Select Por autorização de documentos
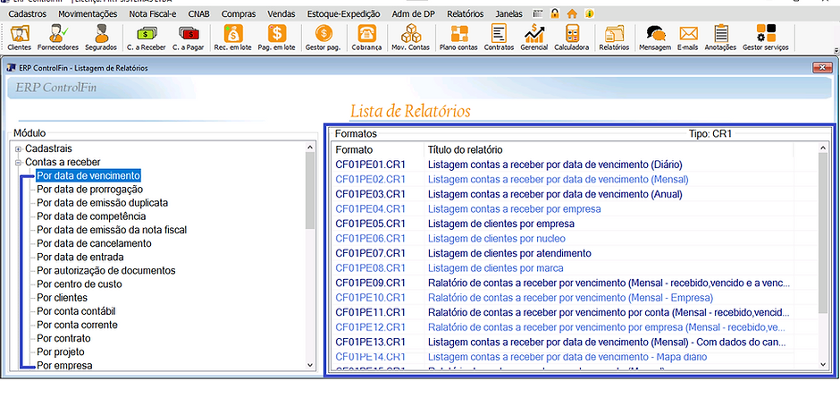 point(105,271)
